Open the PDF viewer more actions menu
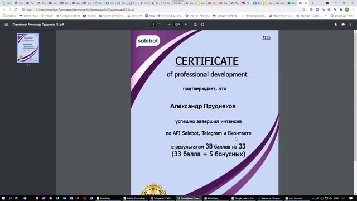The width and height of the screenshot is (357, 201). click(x=351, y=25)
